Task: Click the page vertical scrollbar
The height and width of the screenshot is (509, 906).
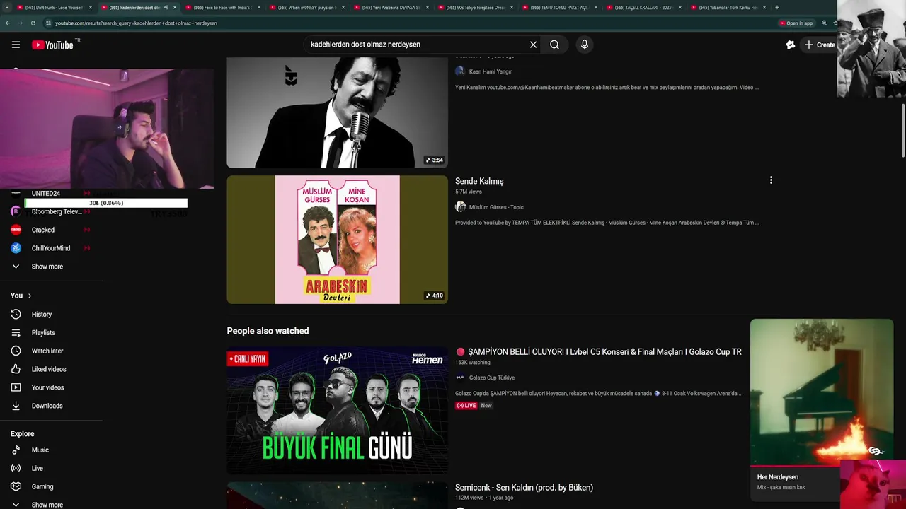Action: coord(902,131)
